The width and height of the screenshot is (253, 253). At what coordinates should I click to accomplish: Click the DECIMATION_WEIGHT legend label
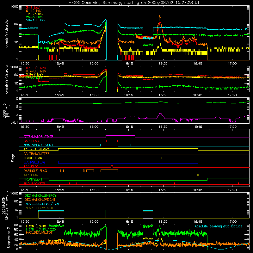tap(40, 200)
